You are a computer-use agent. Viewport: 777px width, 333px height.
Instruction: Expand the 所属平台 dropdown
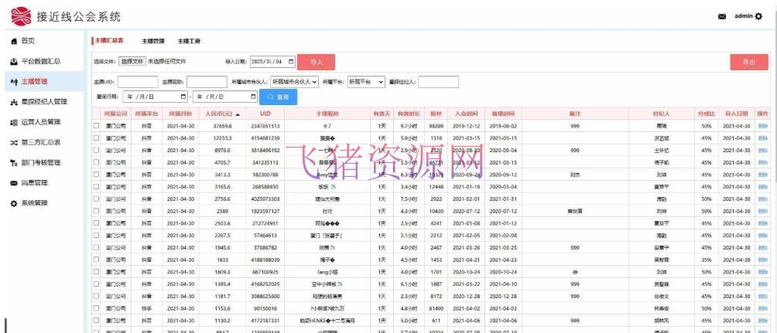[366, 82]
